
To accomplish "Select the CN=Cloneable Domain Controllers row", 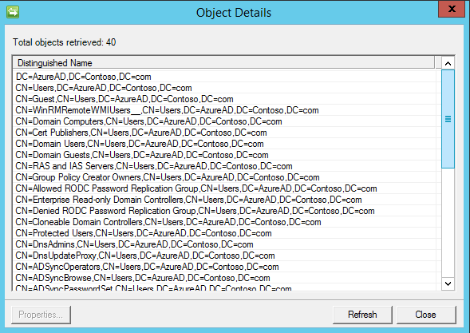I will pos(225,222).
